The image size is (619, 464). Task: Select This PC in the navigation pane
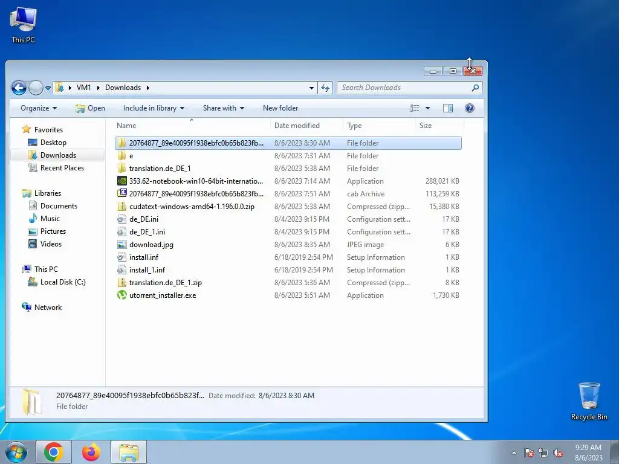[x=41, y=269]
